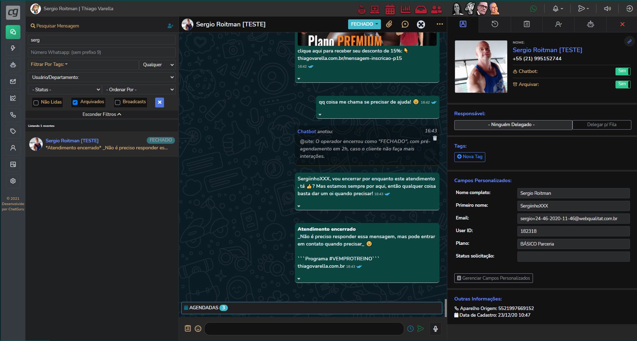Switch to the user delegation tab
Screen dimensions: 637x341
(x=558, y=24)
